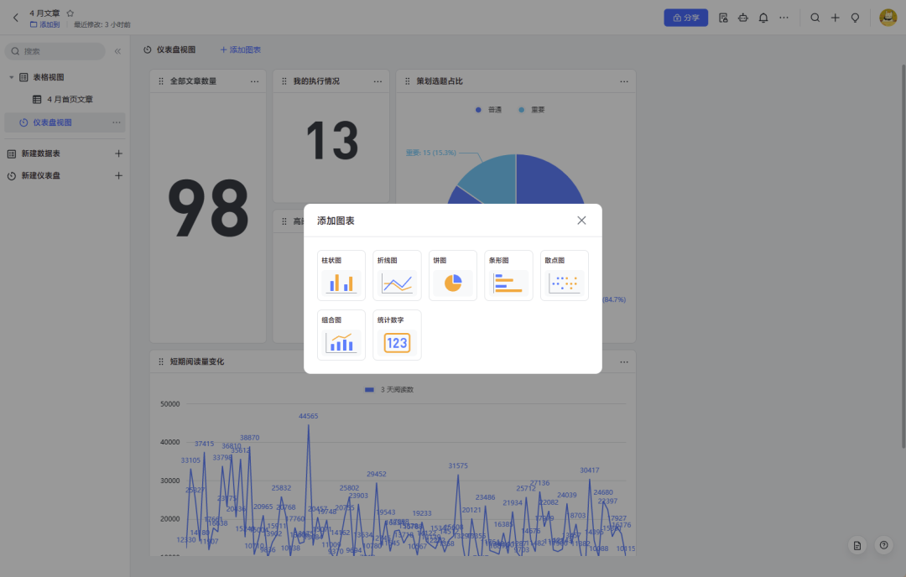Click the 添加到 folder link

point(45,25)
